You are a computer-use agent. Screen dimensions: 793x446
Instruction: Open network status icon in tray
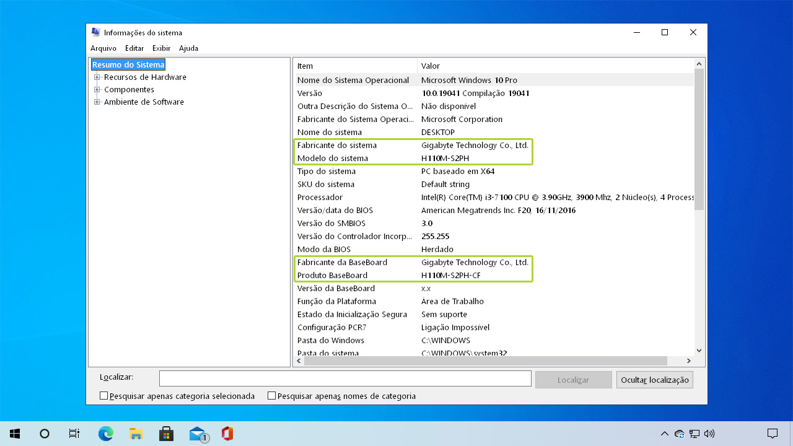point(694,434)
